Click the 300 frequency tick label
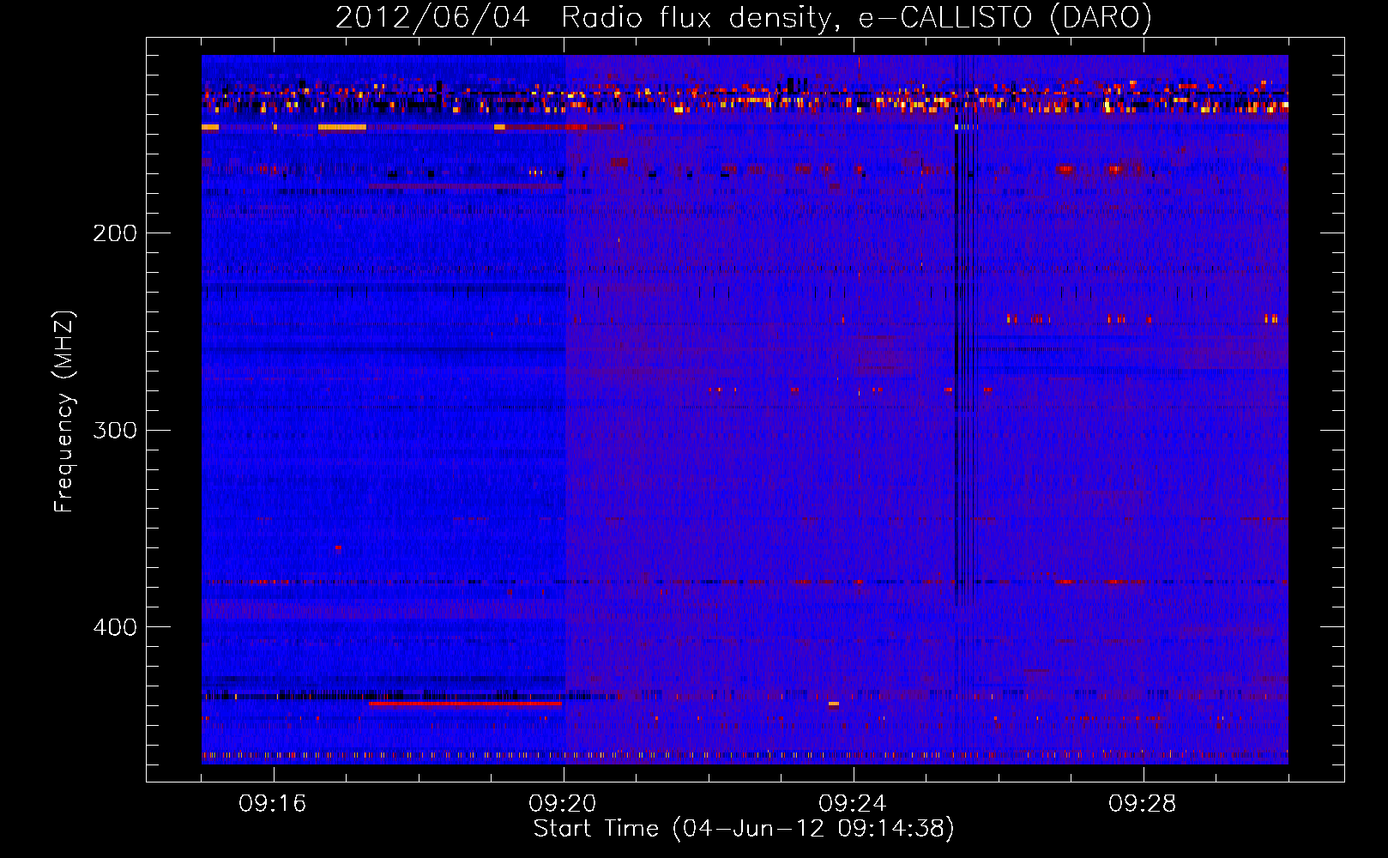This screenshot has width=1388, height=858. pyautogui.click(x=115, y=430)
